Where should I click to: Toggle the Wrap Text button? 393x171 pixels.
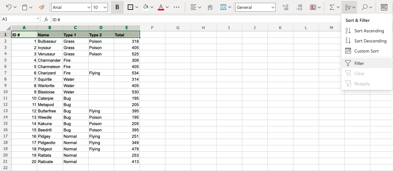tap(210, 7)
